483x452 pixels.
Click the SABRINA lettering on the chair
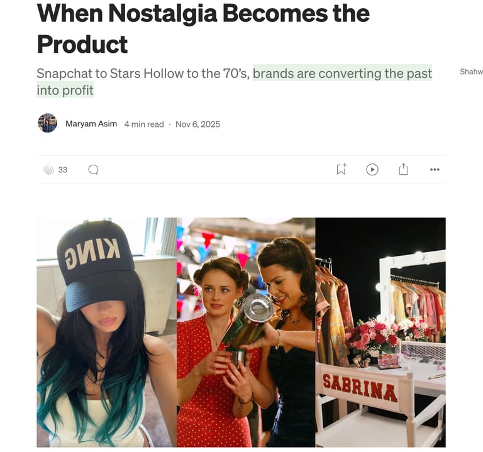pos(360,388)
